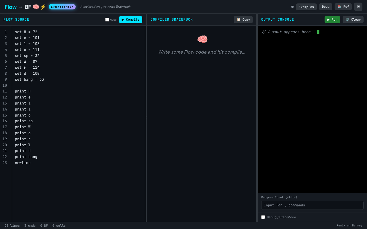
Task: Enable Debug / Step Mode checkbox
Action: 263,217
